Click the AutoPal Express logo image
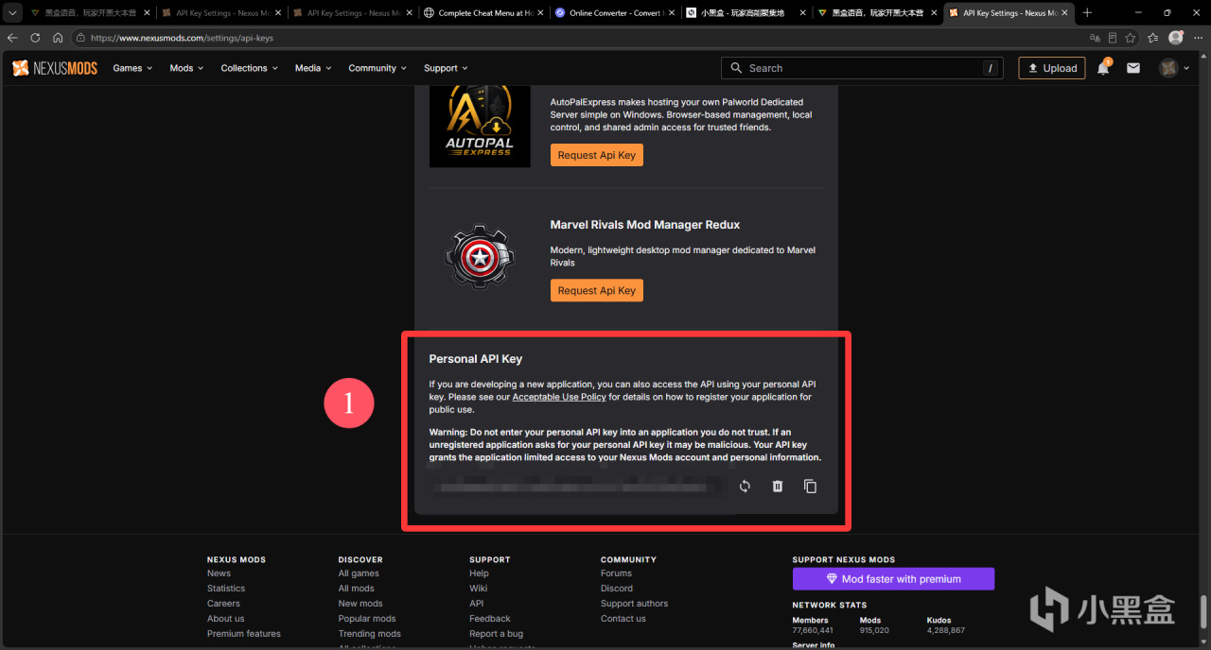This screenshot has height=650, width=1211. point(480,127)
